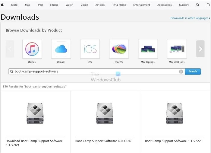
Task: Open the search magnifier in navigation bar
Action: point(197,5)
